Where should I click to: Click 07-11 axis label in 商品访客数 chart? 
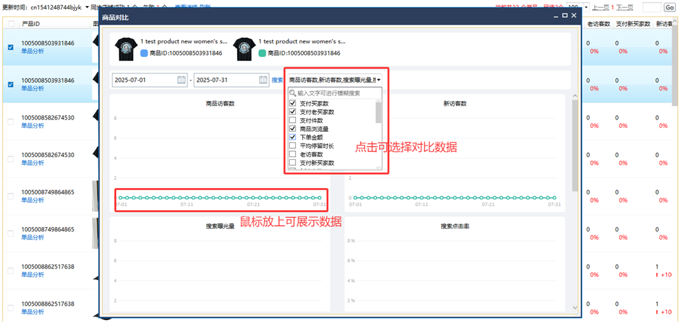[x=187, y=204]
